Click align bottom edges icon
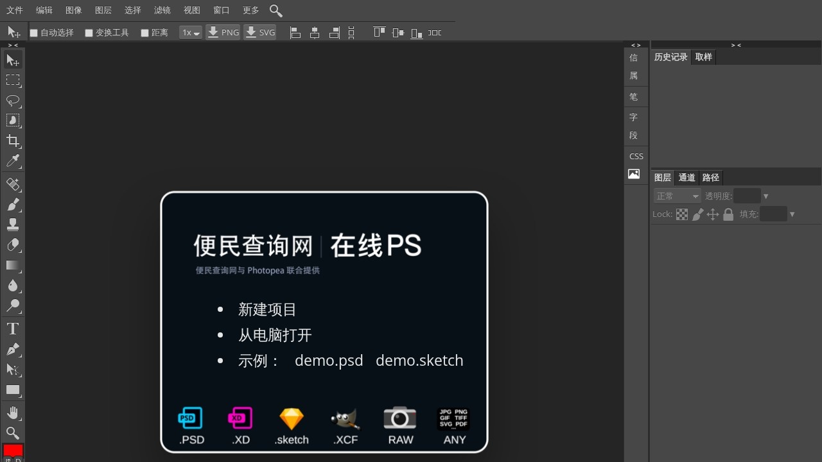Image resolution: width=822 pixels, height=462 pixels. [417, 33]
